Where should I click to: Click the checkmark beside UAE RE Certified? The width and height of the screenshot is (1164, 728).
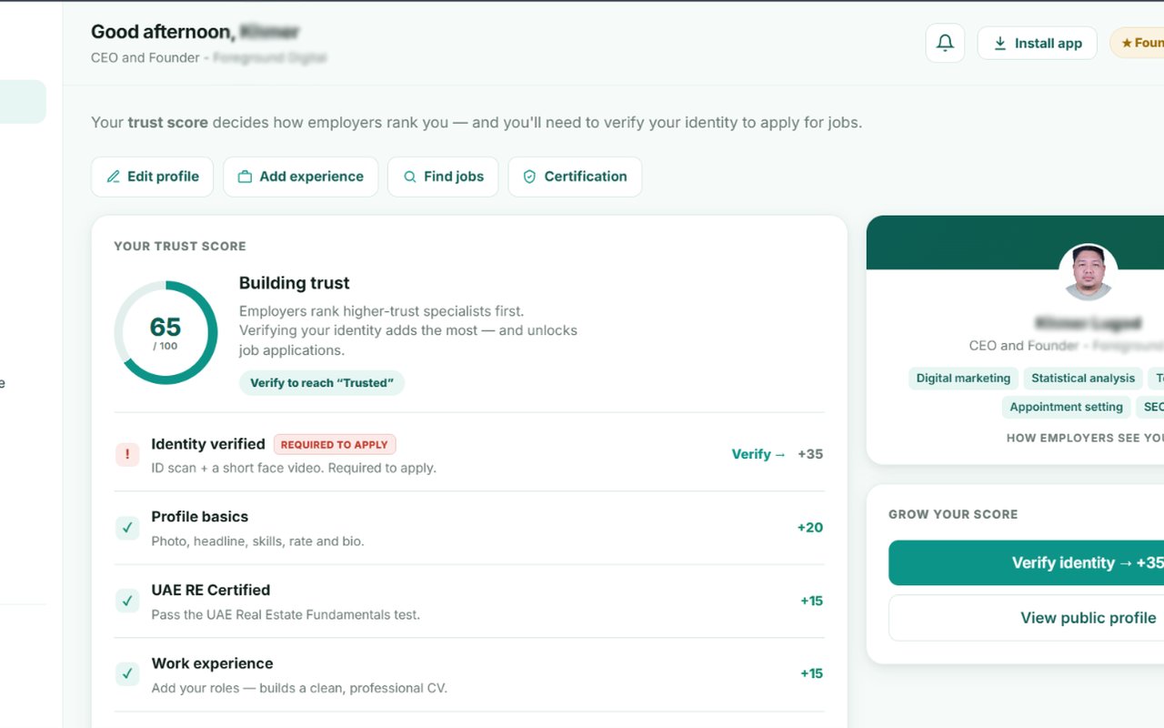pos(127,601)
